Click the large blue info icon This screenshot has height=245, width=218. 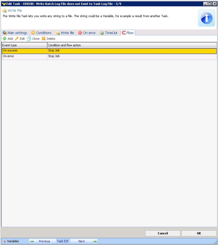(x=206, y=18)
